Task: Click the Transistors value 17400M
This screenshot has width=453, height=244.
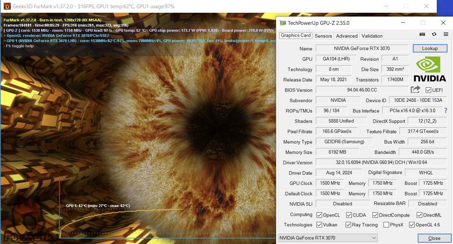Action: click(395, 79)
